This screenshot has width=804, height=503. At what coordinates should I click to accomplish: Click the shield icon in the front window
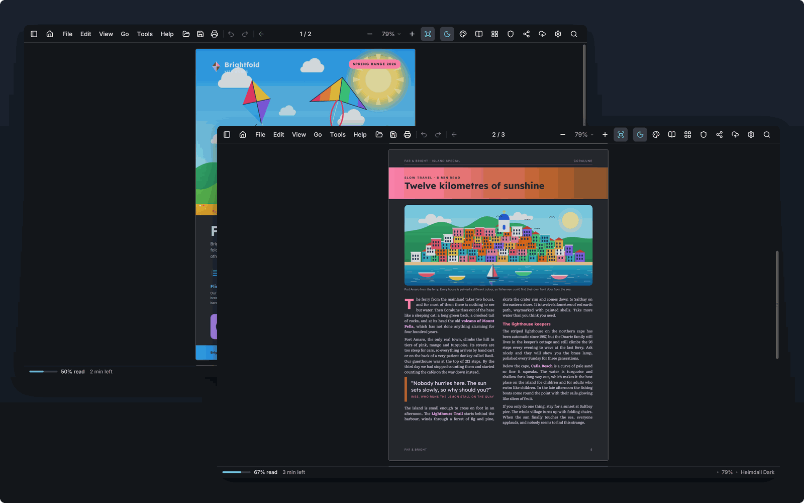pos(703,135)
